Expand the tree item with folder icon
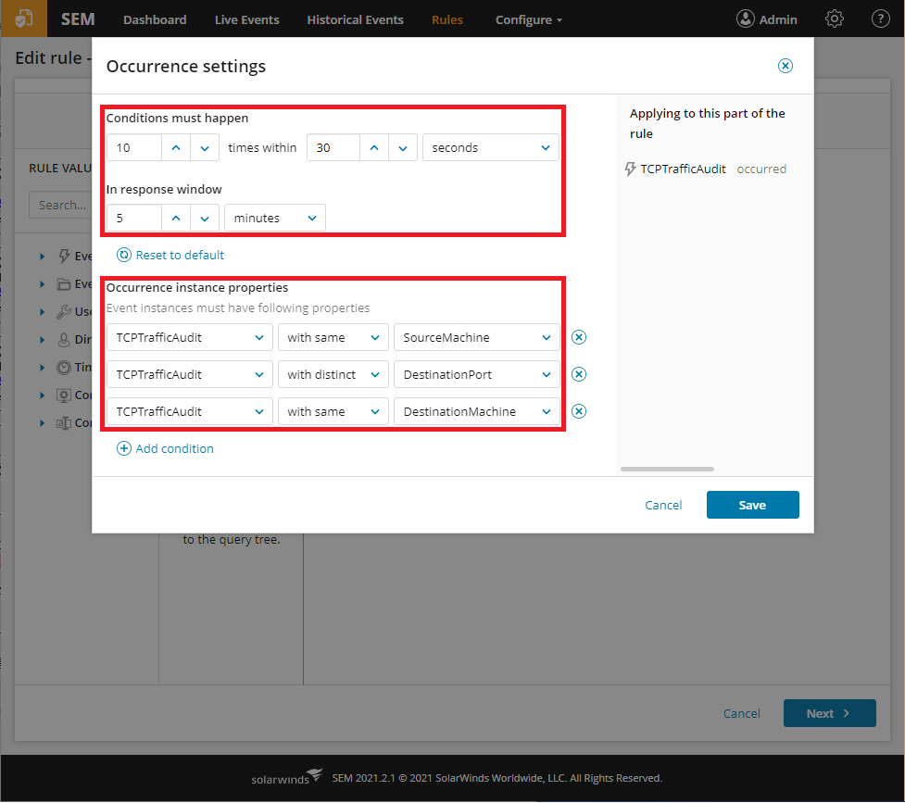The width and height of the screenshot is (905, 803). click(42, 284)
